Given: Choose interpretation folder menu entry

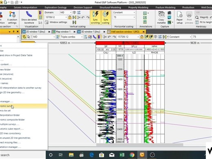Looking at the screenshot, I should point(23,115).
